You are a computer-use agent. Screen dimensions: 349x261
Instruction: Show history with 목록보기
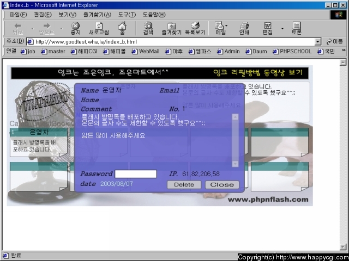[x=195, y=29]
